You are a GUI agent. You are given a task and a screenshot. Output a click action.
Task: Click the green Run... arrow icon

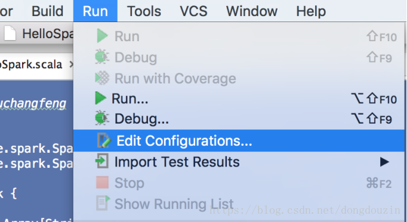(x=101, y=98)
